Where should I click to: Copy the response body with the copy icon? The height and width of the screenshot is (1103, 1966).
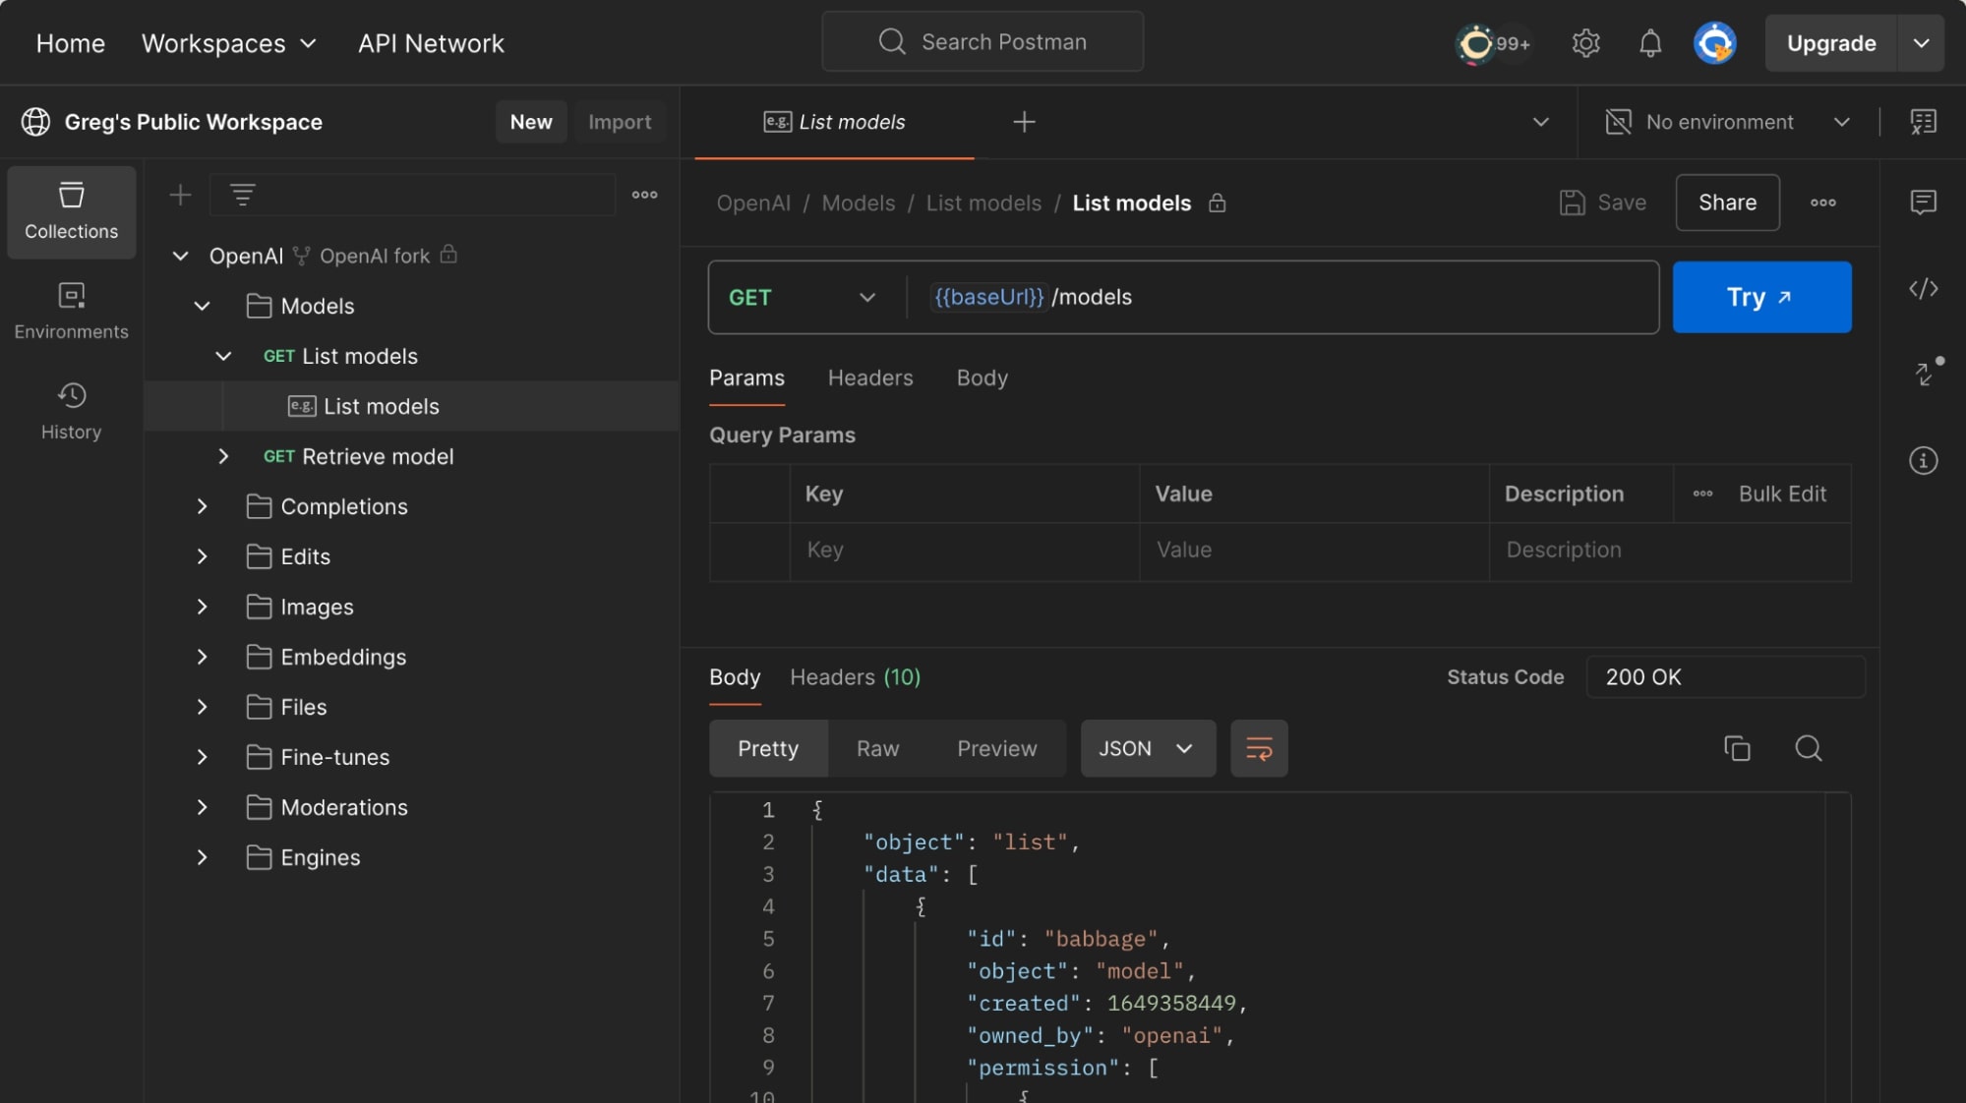tap(1737, 749)
